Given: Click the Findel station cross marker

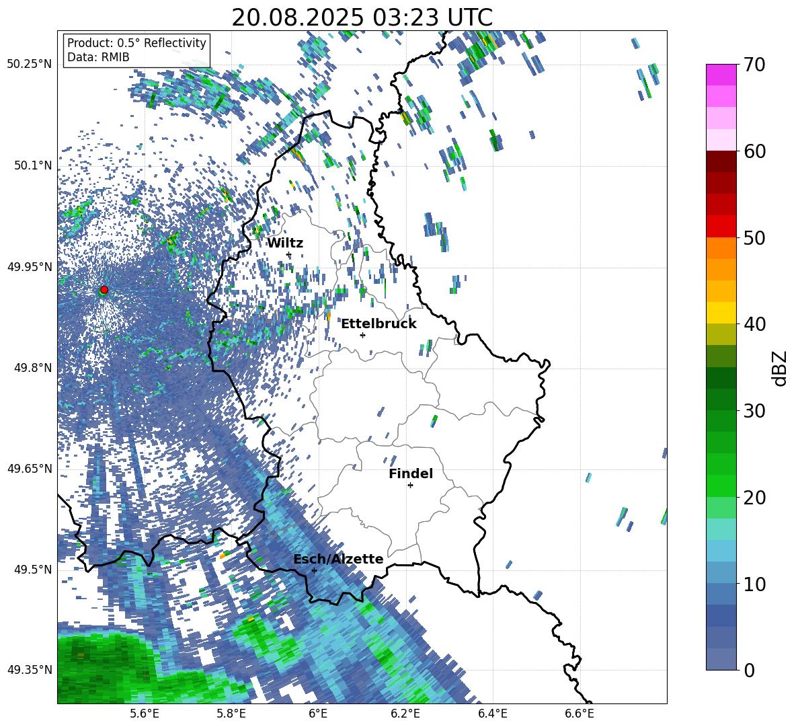Looking at the screenshot, I should [x=410, y=486].
